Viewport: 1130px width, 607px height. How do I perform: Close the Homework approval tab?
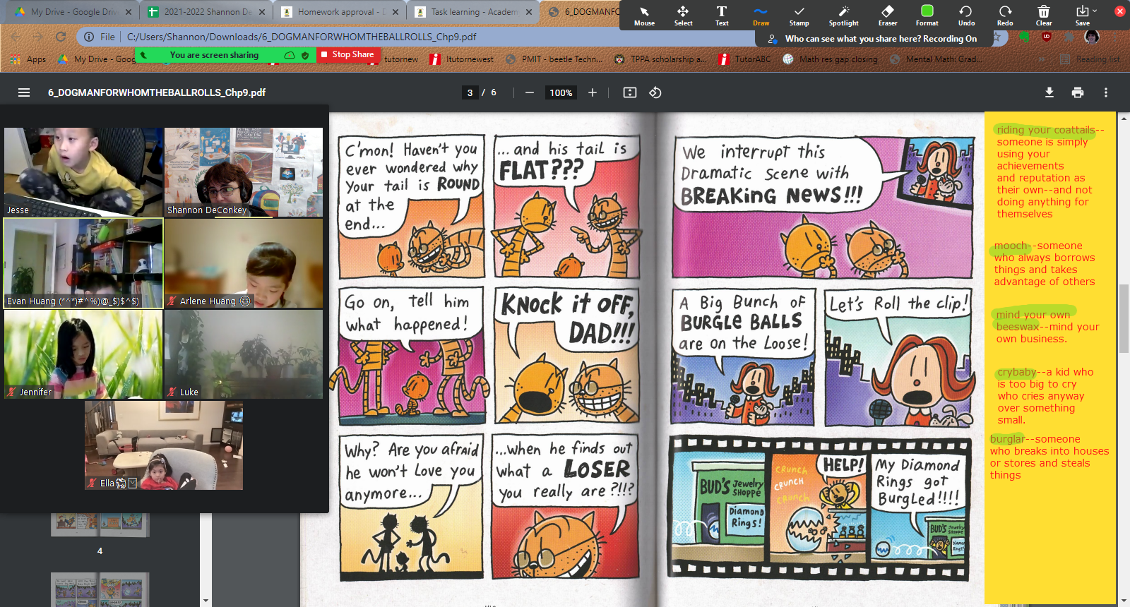[x=395, y=12]
